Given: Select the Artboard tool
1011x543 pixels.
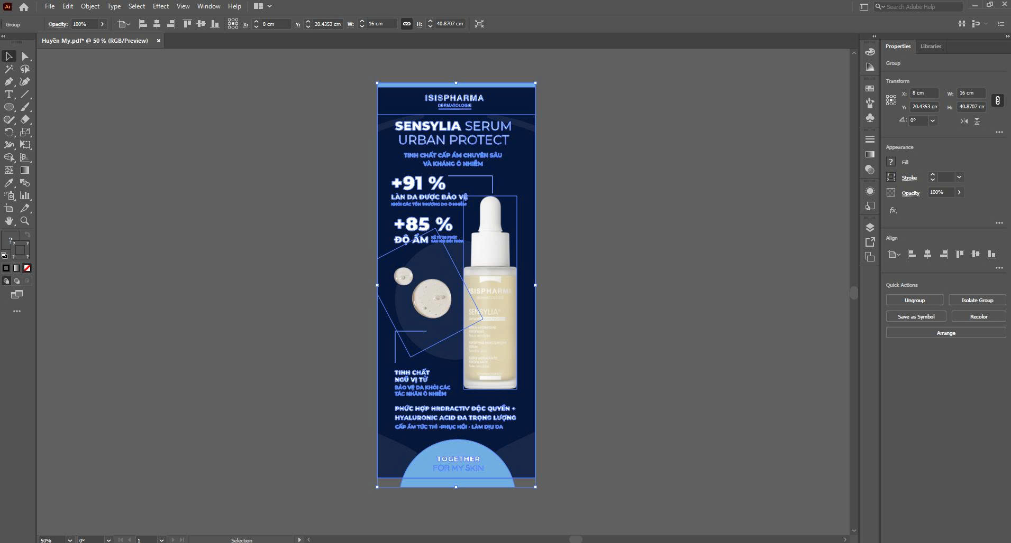Looking at the screenshot, I should click(9, 209).
